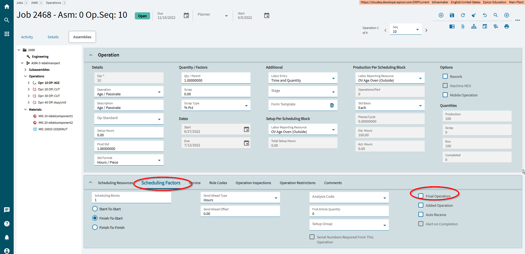Click the Undo icon in the toolbar
Screen dimensions: 525x254
485,15
